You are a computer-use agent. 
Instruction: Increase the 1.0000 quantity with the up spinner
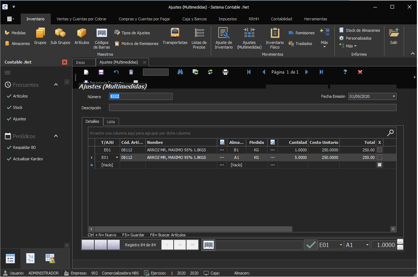(400, 242)
